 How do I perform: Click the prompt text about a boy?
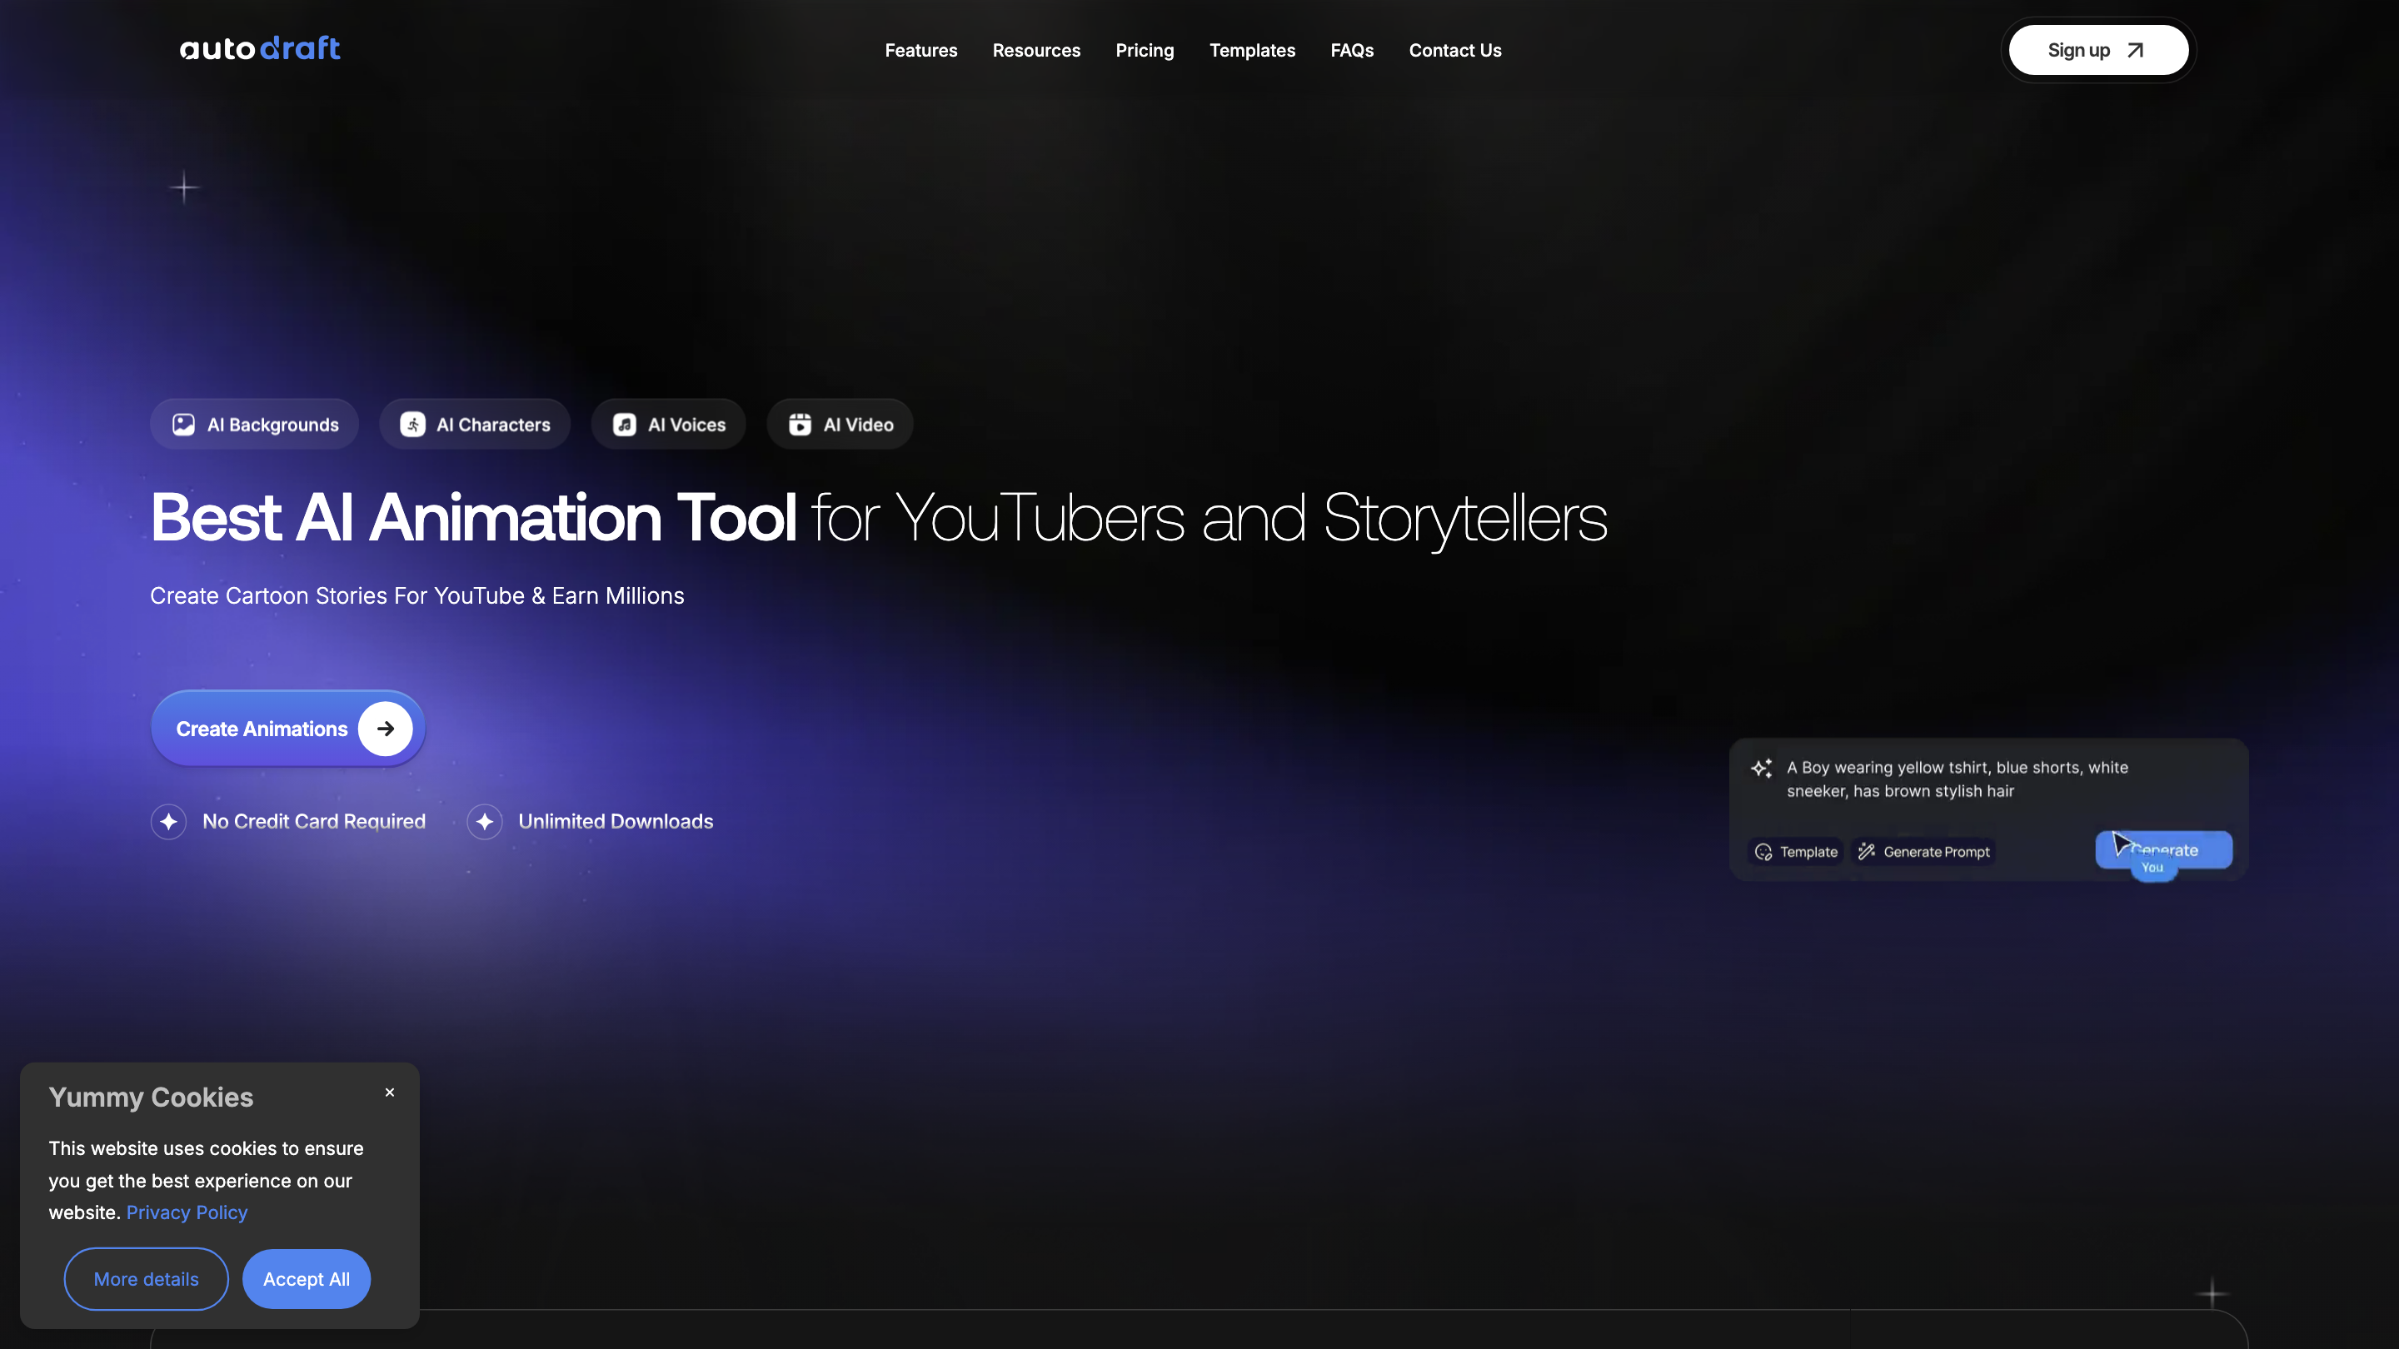(1956, 779)
